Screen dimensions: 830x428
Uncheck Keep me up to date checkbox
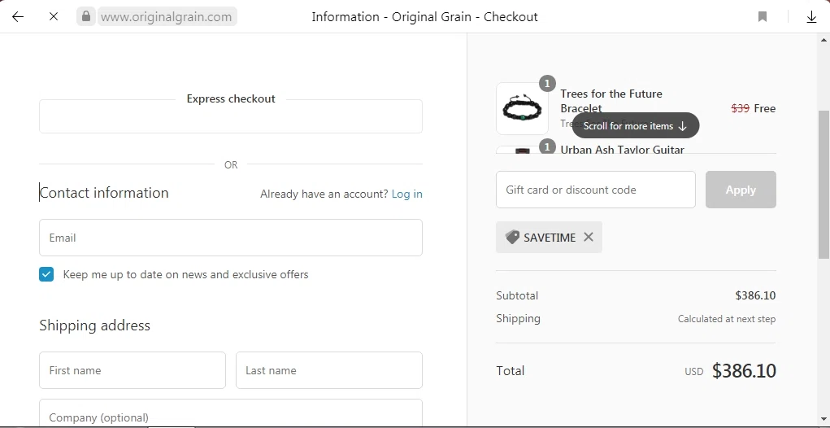click(46, 274)
